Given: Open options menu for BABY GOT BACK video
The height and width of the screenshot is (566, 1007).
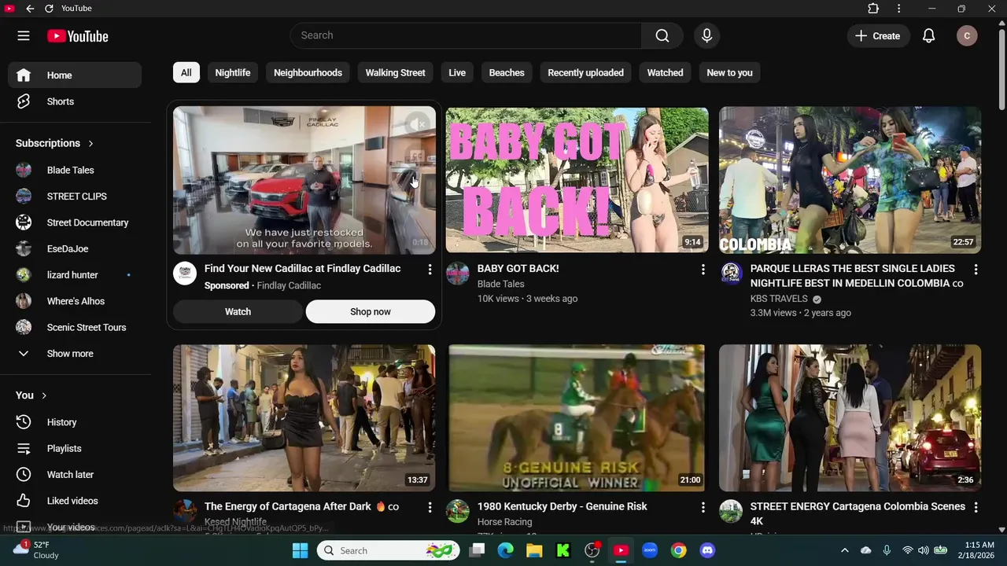Looking at the screenshot, I should click(703, 270).
